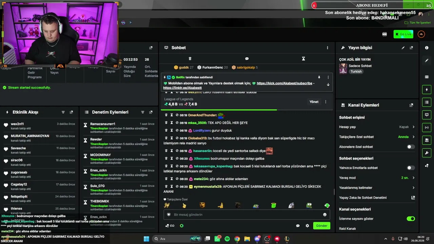
Task: Click the Tüm Yer İşaretleri bookmarks folder
Action: [418, 23]
